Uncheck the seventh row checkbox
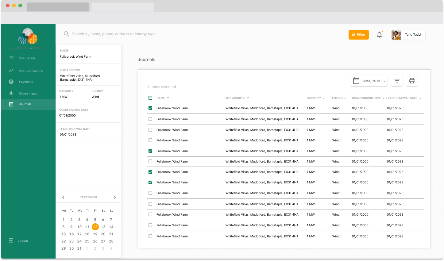The image size is (444, 261). click(x=150, y=172)
